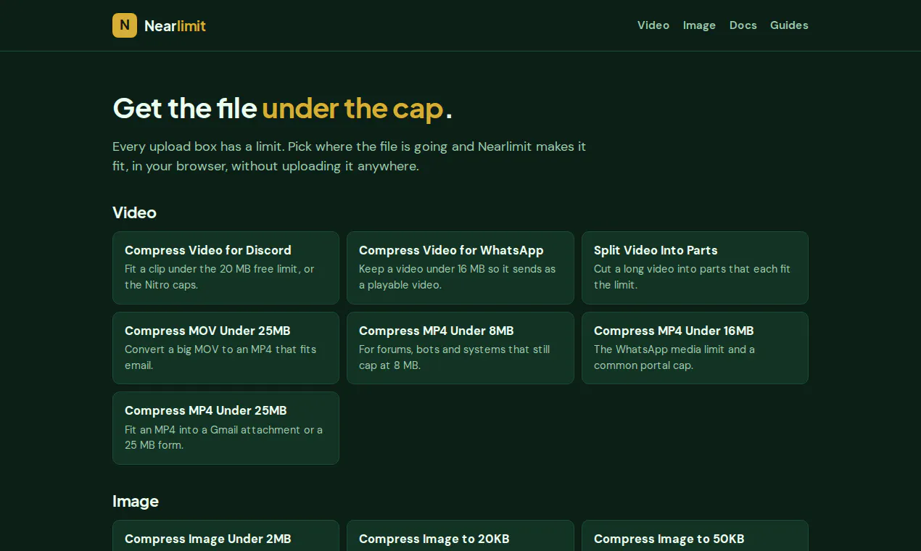This screenshot has height=551, width=921.
Task: Open the Video nav menu item
Action: coord(653,25)
